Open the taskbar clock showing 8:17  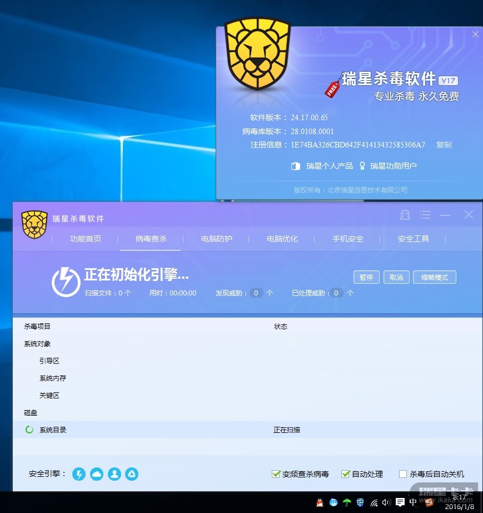coord(460,498)
